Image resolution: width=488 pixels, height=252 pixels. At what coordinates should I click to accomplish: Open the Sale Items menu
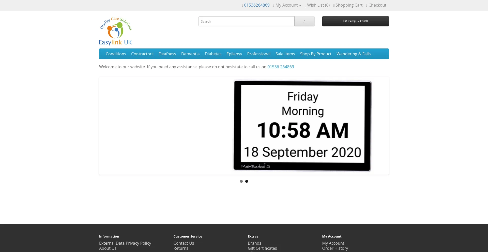(285, 54)
